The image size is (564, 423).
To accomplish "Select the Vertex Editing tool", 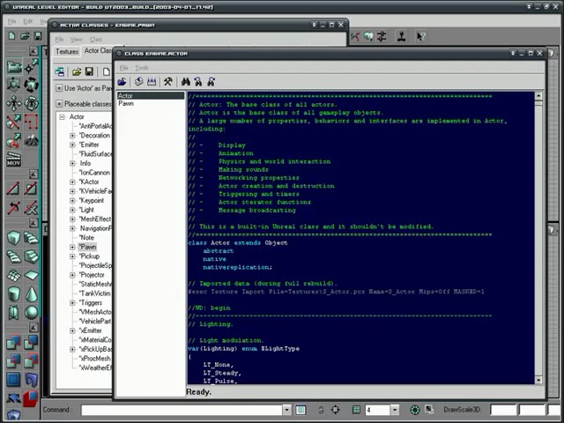I will point(32,67).
